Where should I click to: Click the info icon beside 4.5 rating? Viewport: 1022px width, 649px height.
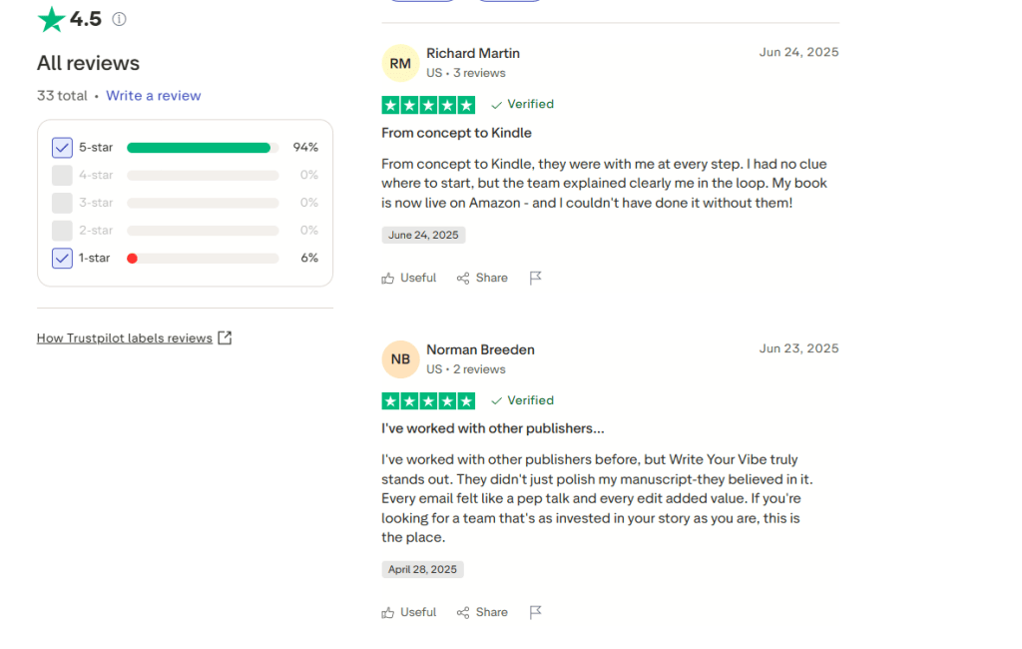(120, 19)
